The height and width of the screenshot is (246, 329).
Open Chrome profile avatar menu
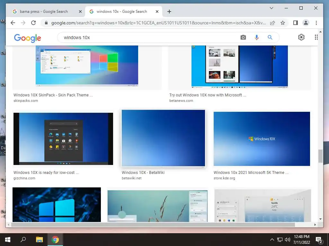coord(306,23)
